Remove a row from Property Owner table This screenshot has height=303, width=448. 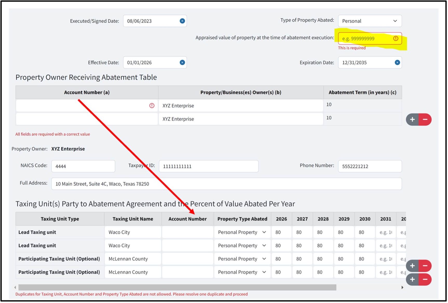tap(425, 119)
